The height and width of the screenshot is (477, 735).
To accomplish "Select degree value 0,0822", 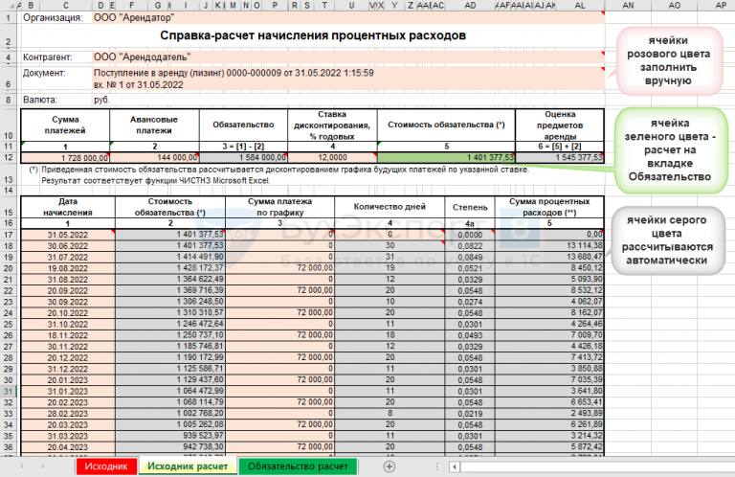I will pos(470,246).
